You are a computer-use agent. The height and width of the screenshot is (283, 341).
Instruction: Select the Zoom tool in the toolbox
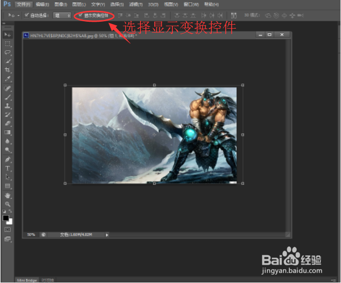click(7, 204)
